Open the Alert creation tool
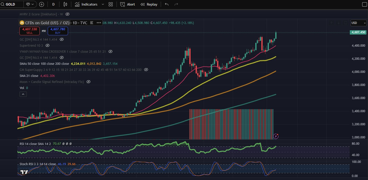 coord(127,4)
